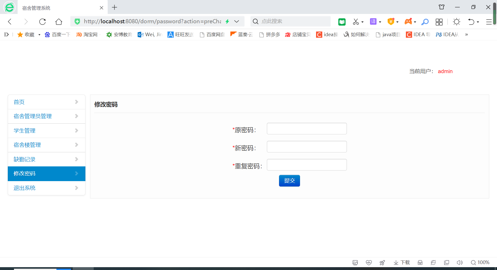Screen dimensions: 497x270
Task: Select 学生管理 in sidebar menu
Action: [x=47, y=130]
